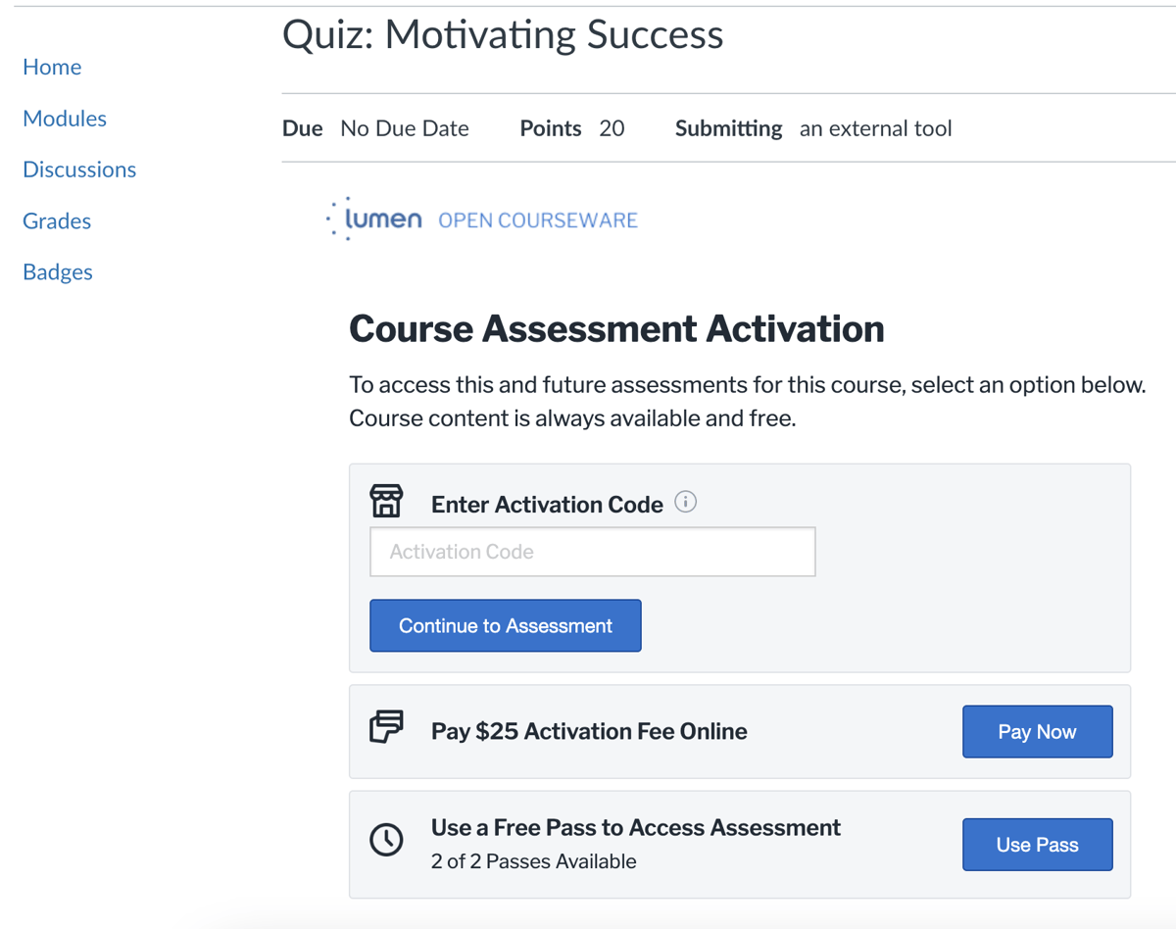The height and width of the screenshot is (929, 1176).
Task: Click the OPEN COURSEWARE text in the logo
Action: coord(537,220)
